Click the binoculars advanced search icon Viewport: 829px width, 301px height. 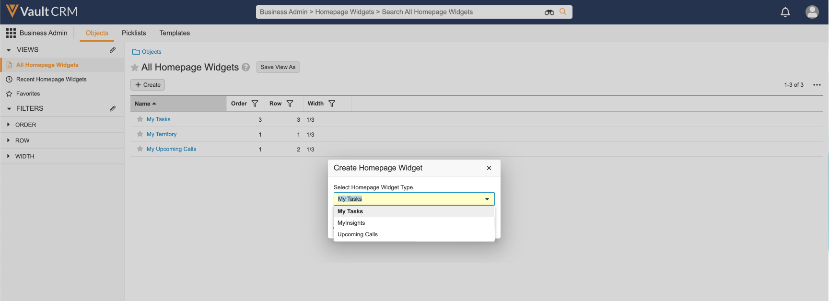tap(549, 12)
